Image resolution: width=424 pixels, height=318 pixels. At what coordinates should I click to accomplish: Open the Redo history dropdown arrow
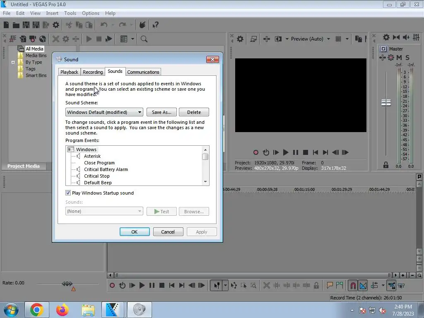131,25
